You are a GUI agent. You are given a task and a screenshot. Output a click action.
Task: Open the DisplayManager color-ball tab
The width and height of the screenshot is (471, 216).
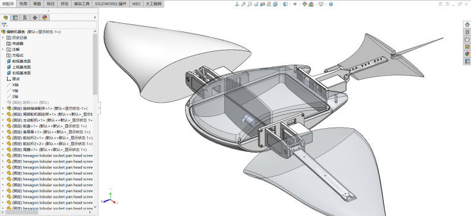click(44, 17)
